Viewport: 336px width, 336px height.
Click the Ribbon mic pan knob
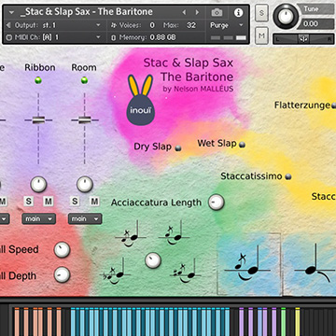coord(38,185)
